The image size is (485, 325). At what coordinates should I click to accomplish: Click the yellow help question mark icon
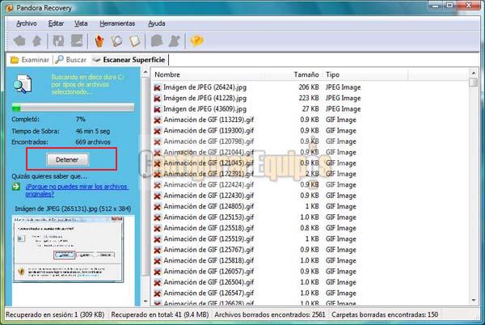click(x=196, y=40)
